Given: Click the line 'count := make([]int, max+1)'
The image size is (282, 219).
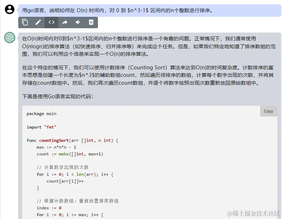Looking at the screenshot, I should click(x=70, y=154).
